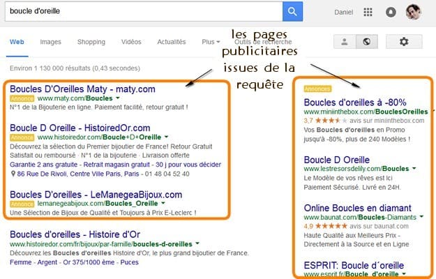
Task: Open Online Boucles en diamant ad
Action: [357, 208]
